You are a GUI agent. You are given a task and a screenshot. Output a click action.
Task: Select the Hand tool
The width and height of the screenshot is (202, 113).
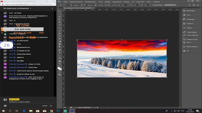(60, 61)
